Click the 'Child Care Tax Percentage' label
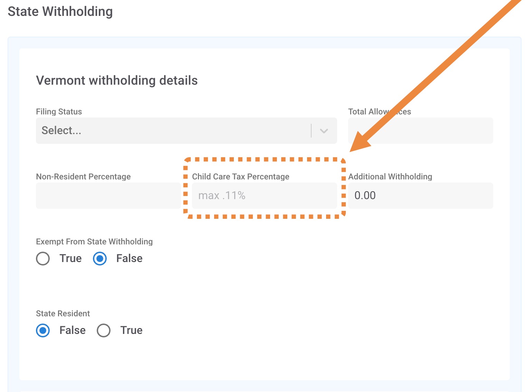 click(240, 177)
